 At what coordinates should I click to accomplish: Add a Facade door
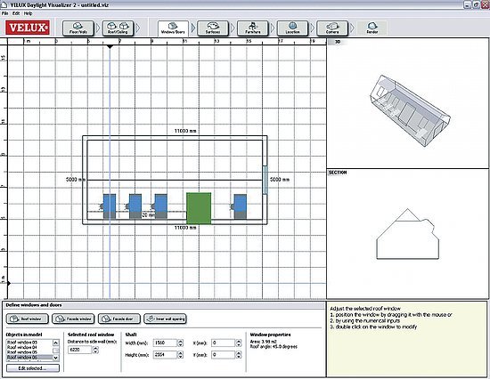tap(119, 319)
